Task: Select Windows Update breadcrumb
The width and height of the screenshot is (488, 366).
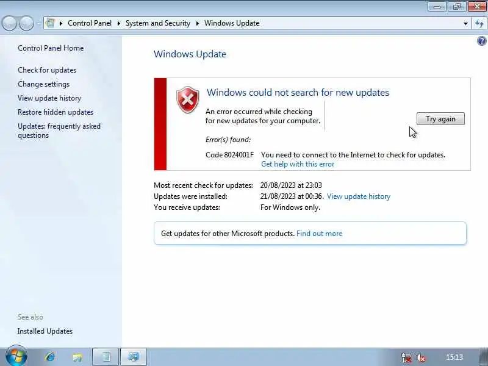Action: pos(232,23)
